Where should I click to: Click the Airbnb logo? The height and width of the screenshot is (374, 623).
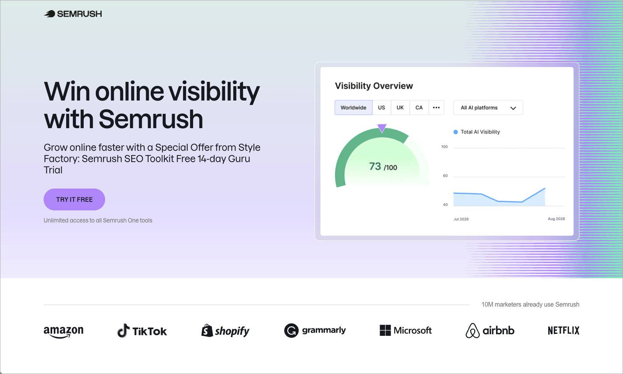click(x=490, y=330)
